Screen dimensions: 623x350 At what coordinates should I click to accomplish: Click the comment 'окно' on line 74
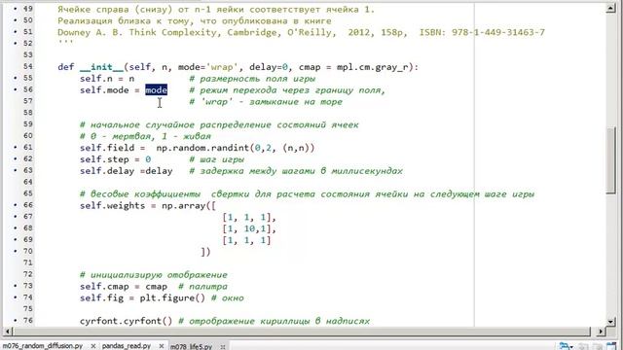(x=233, y=297)
